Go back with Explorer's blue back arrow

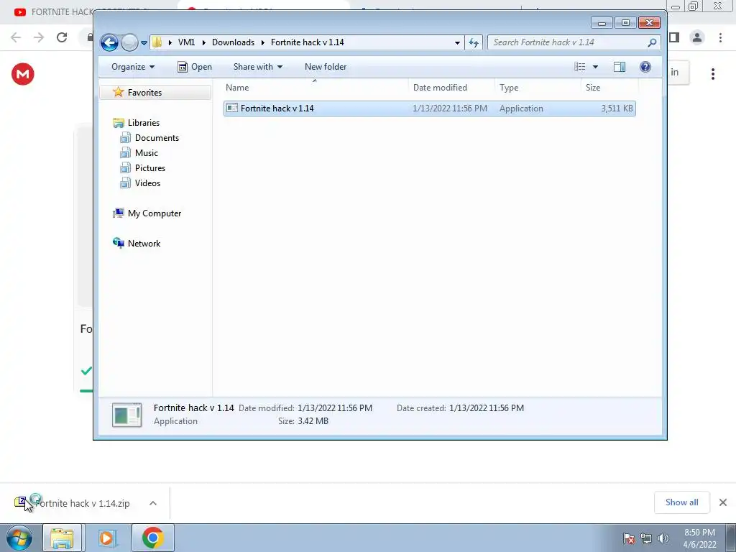(x=109, y=42)
